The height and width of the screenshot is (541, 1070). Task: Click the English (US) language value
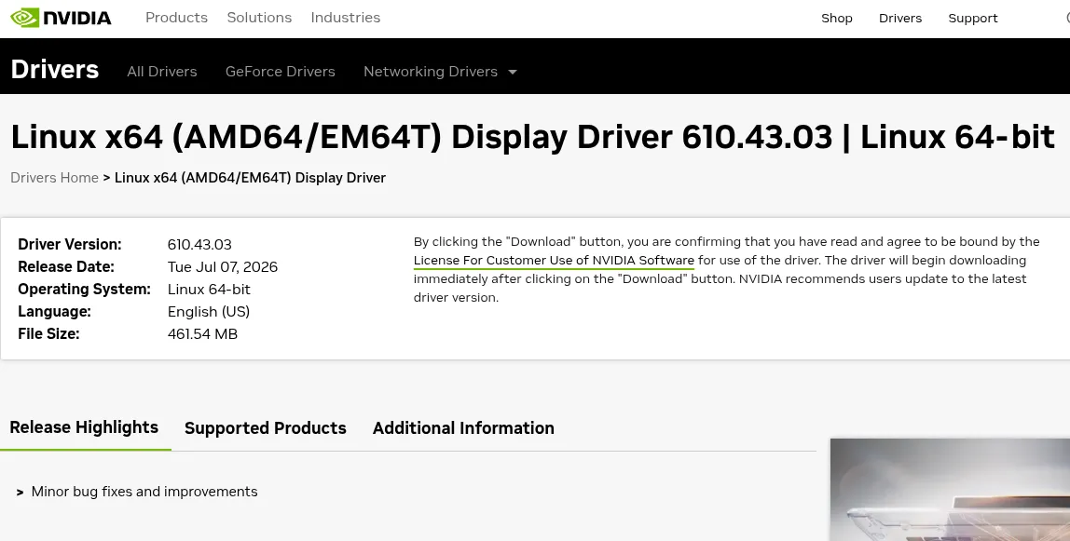209,311
